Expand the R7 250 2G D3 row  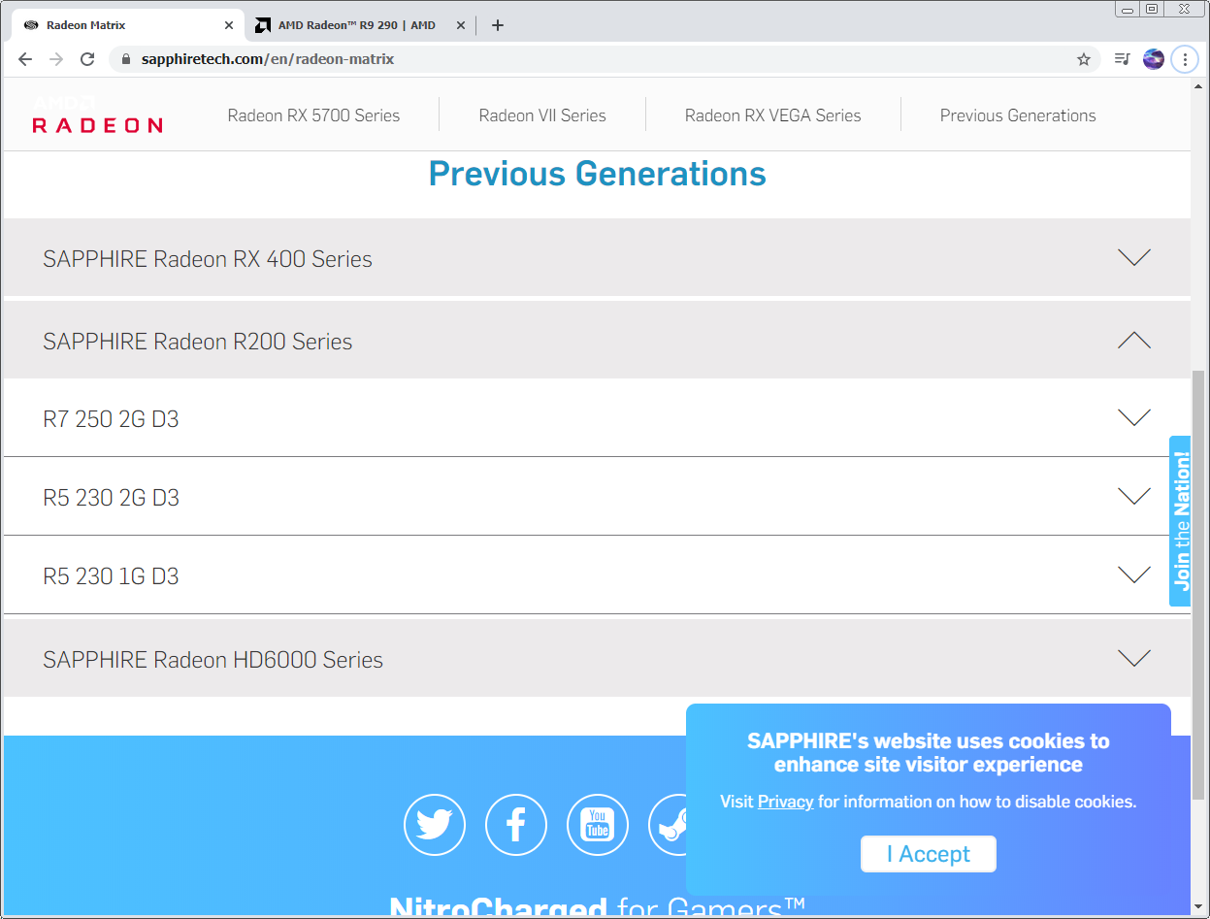click(597, 418)
